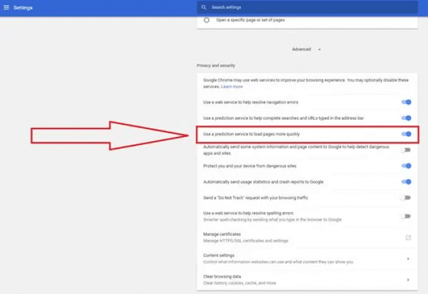Enable sending system information to Google
Screen dimensions: 428x294
(x=405, y=150)
